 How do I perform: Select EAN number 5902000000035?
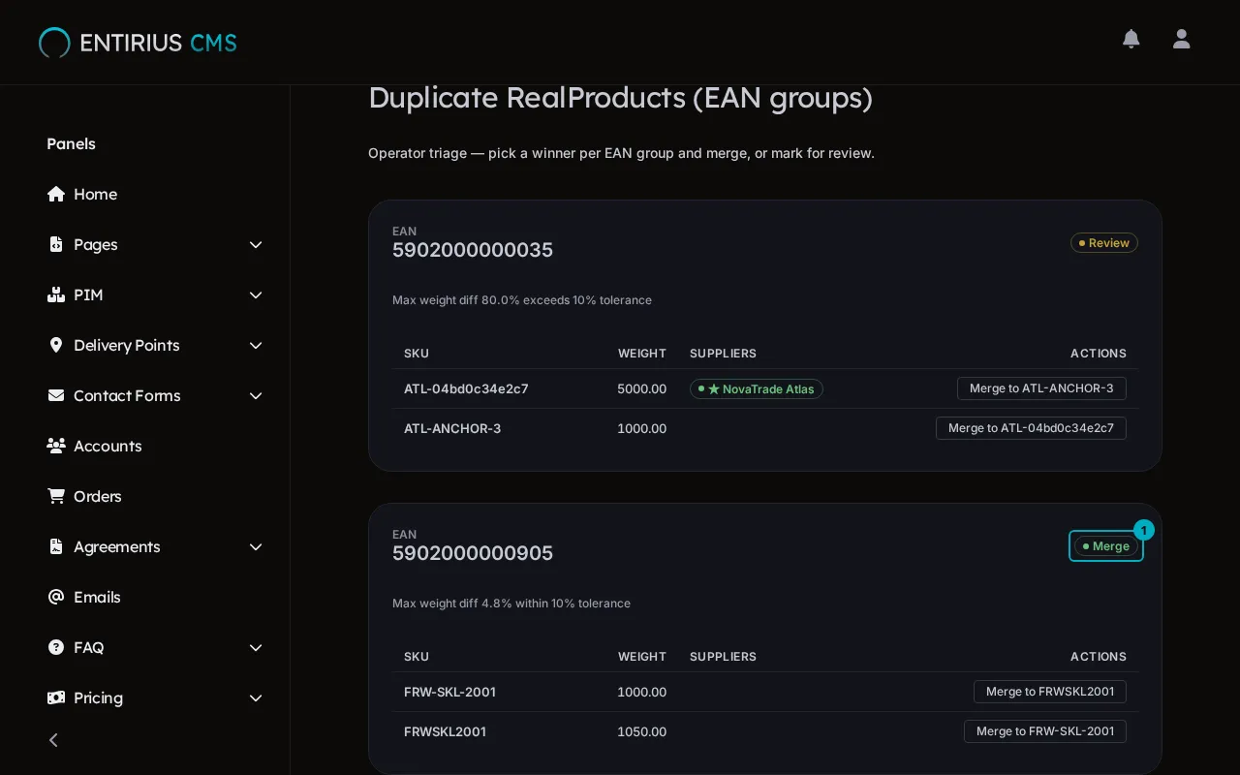(x=473, y=250)
